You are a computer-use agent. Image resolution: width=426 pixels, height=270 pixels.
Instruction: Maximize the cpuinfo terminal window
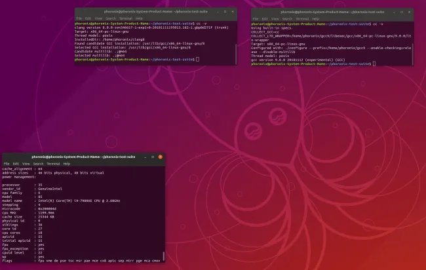coord(153,157)
